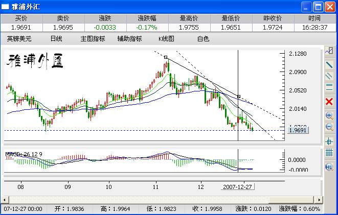Click the application icon in title bar
This screenshot has width=338, height=215.
(x=5, y=7)
